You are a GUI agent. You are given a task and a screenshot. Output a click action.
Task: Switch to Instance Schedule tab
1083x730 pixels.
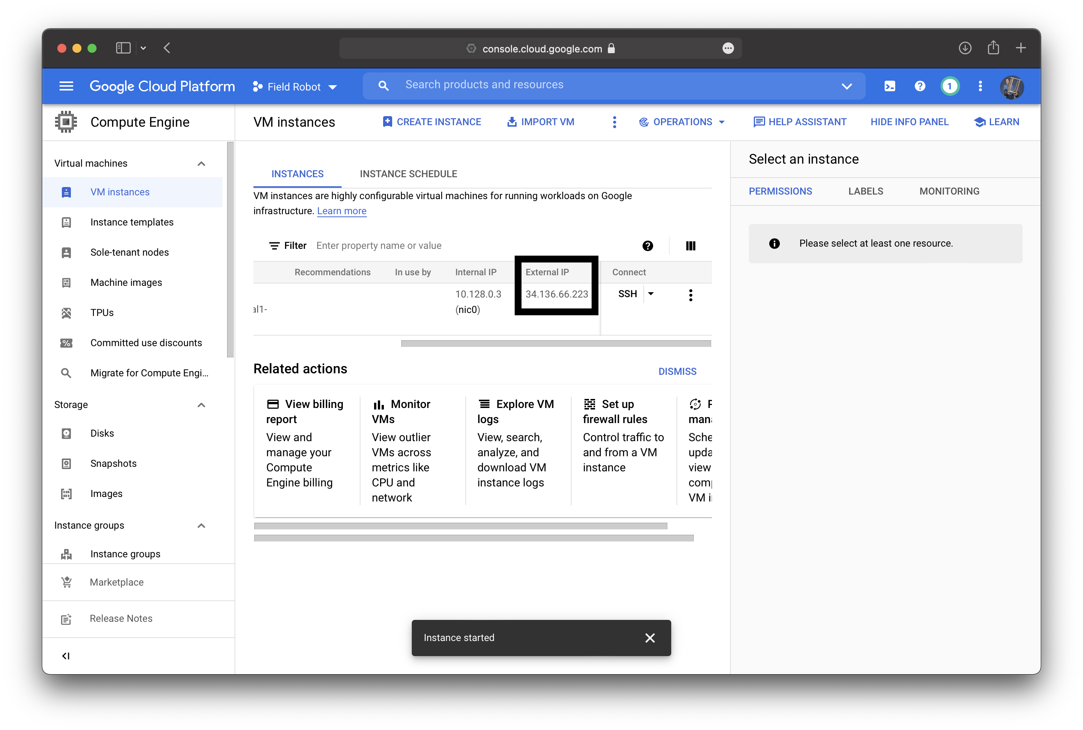408,174
